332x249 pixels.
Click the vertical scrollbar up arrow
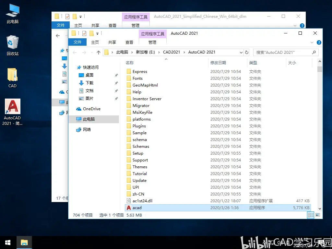click(x=320, y=62)
